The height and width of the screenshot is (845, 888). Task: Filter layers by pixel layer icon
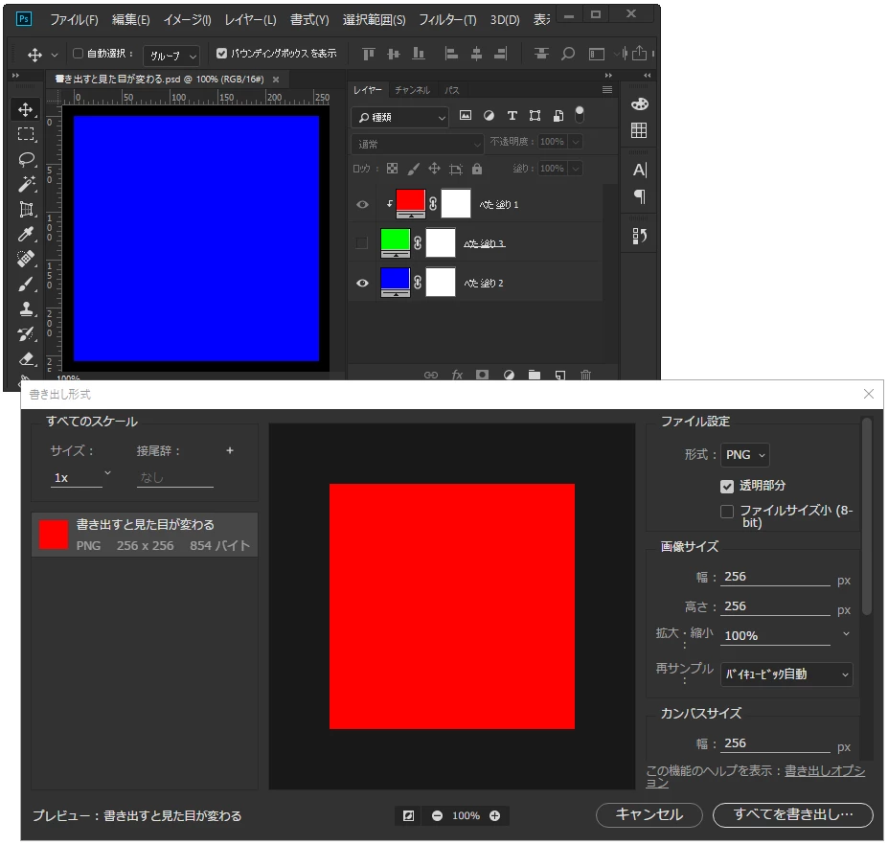[465, 116]
